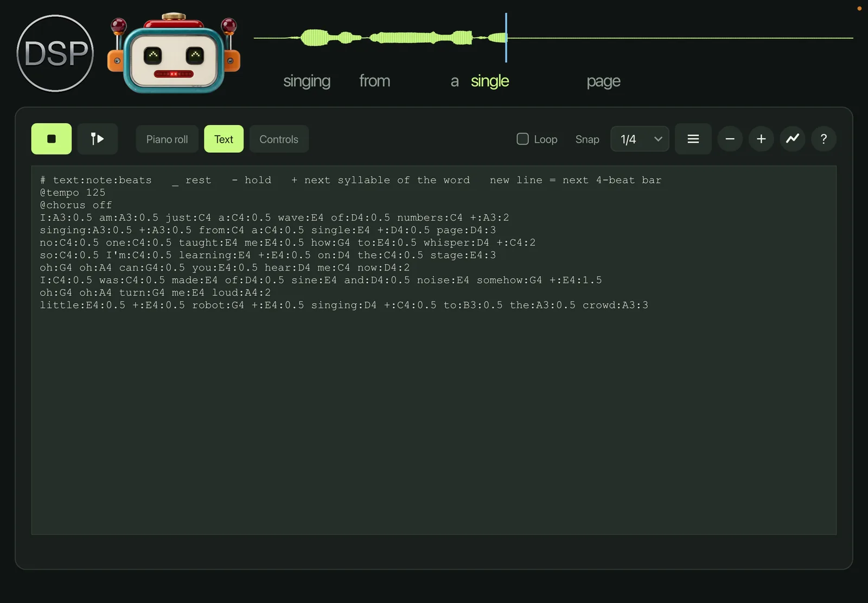Click the play-from-cursor button
868x603 pixels.
click(98, 139)
